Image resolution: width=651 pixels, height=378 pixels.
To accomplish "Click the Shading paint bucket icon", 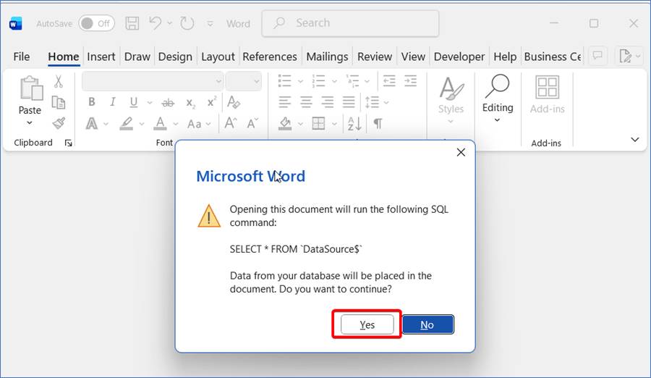I will (285, 124).
